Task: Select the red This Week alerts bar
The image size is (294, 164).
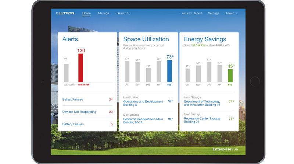Action: point(80,68)
